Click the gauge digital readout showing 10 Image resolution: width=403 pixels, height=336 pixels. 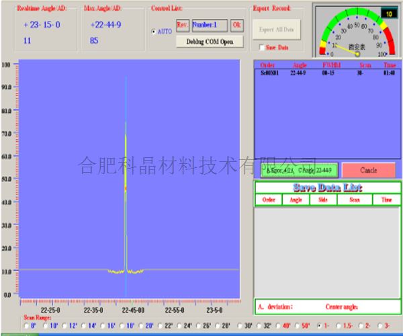[388, 13]
